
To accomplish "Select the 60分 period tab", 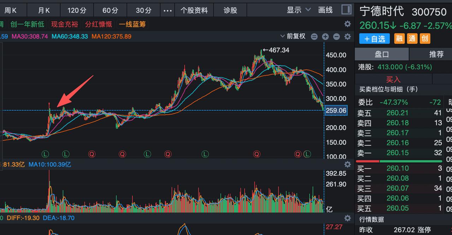I will pos(110,10).
